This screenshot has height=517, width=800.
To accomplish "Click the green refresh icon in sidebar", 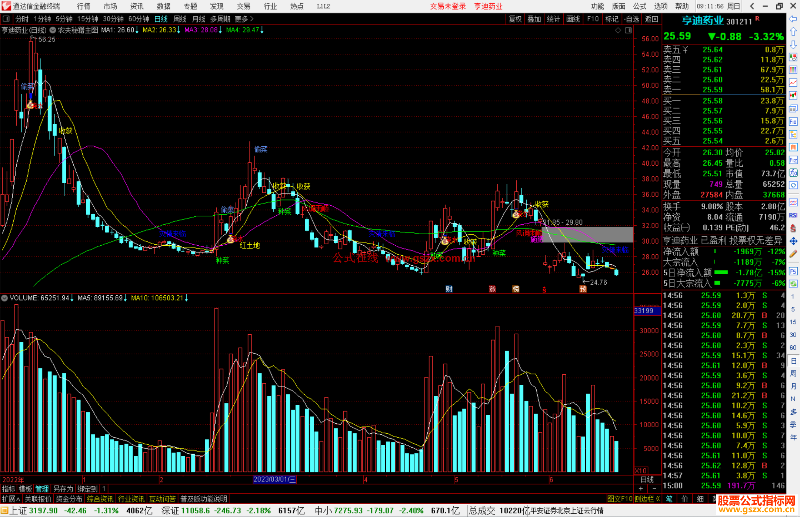I will point(793,284).
